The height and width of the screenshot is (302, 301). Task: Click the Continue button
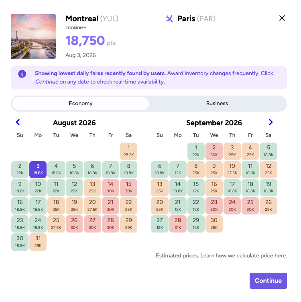click(268, 281)
